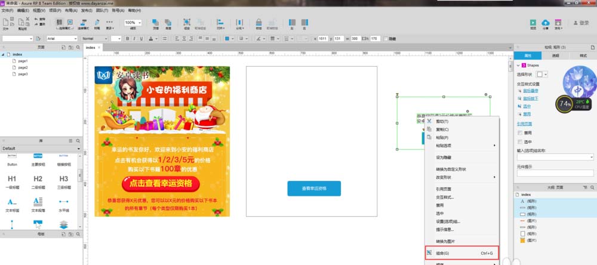Image resolution: width=597 pixels, height=265 pixels.
Task: Open the Normal font style dropdown
Action: tap(94, 38)
